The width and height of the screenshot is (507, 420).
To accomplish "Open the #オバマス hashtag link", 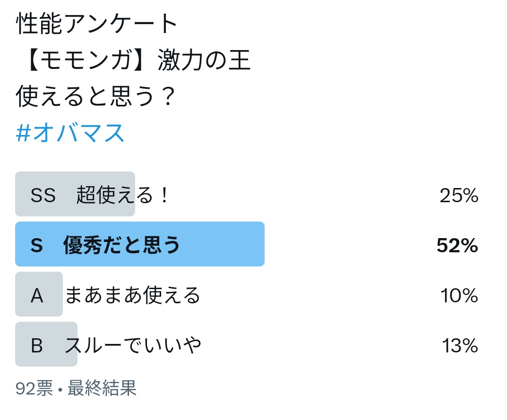I will pyautogui.click(x=70, y=133).
